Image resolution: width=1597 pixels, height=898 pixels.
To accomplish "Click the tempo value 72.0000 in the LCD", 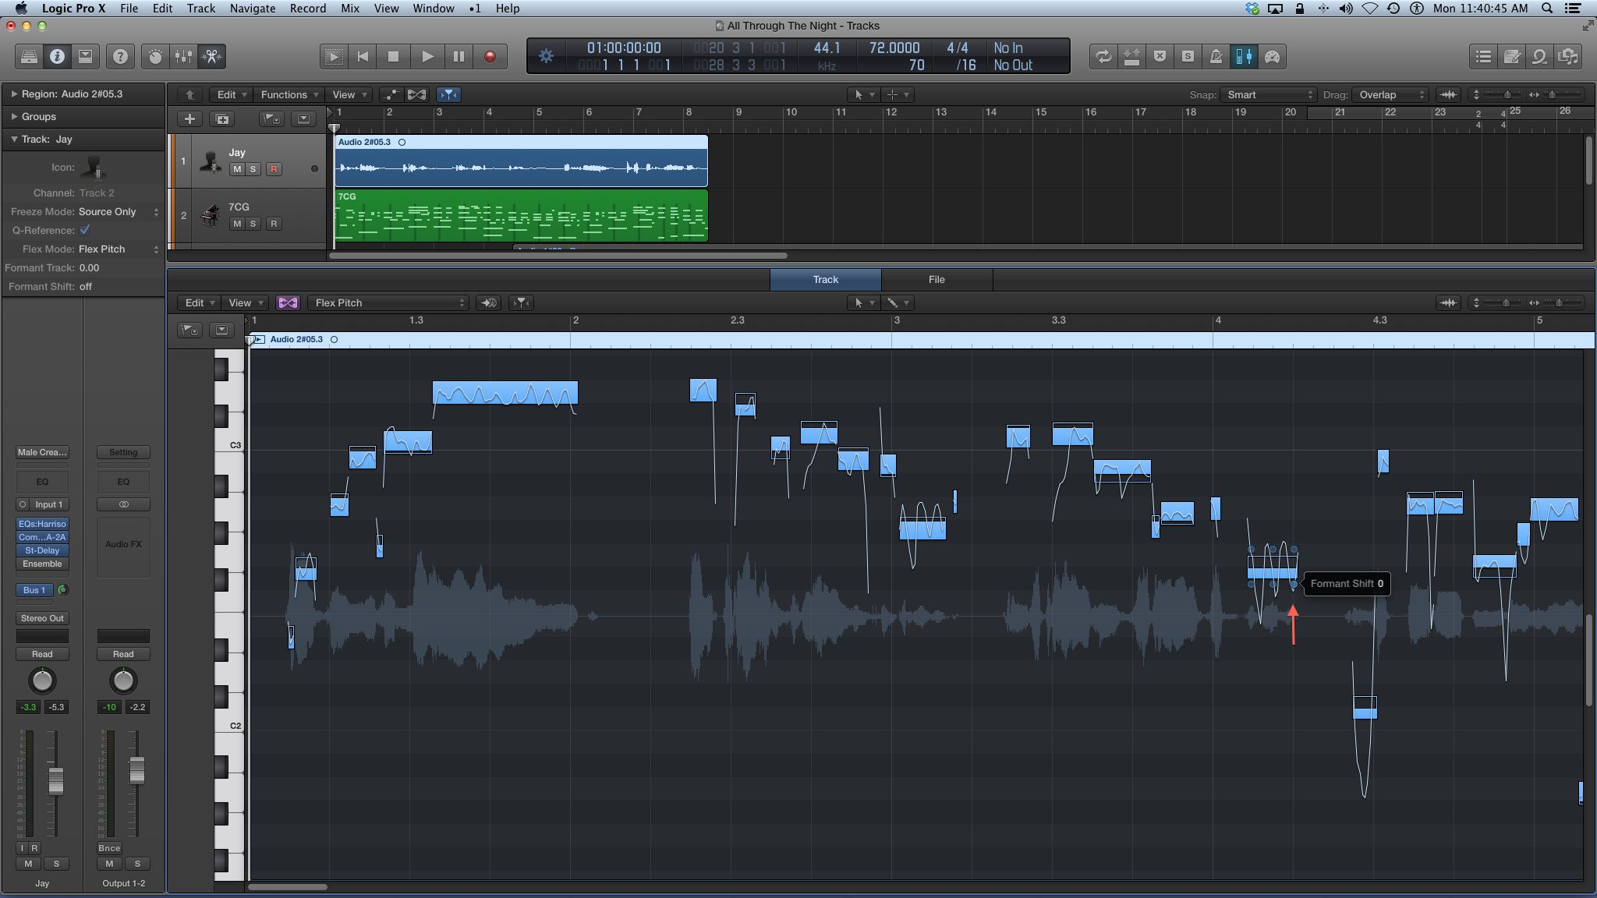I will pyautogui.click(x=894, y=48).
